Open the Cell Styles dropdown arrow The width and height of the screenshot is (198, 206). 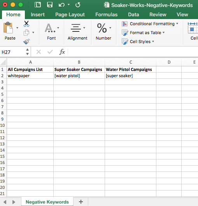click(x=153, y=42)
